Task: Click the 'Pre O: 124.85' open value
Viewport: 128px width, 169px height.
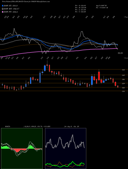Action: pyautogui.click(x=80, y=6)
